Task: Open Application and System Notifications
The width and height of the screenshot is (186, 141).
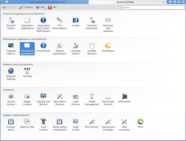Action: [x=43, y=25]
